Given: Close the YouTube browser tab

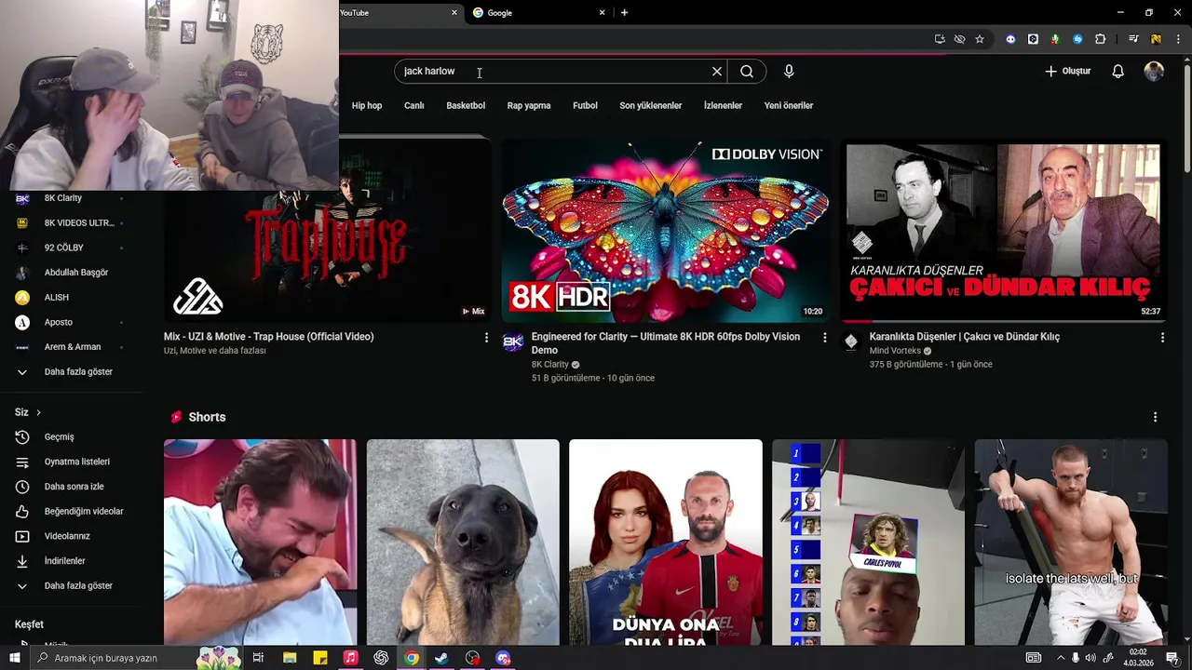Looking at the screenshot, I should point(454,13).
